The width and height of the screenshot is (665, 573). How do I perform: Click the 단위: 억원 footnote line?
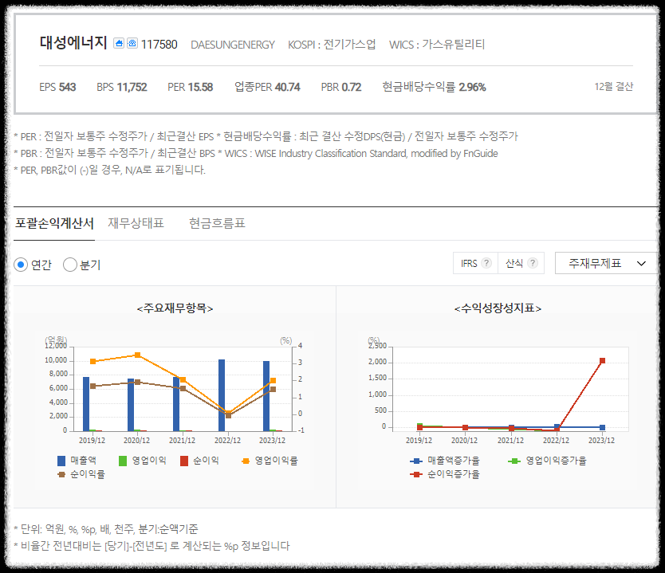pos(106,529)
